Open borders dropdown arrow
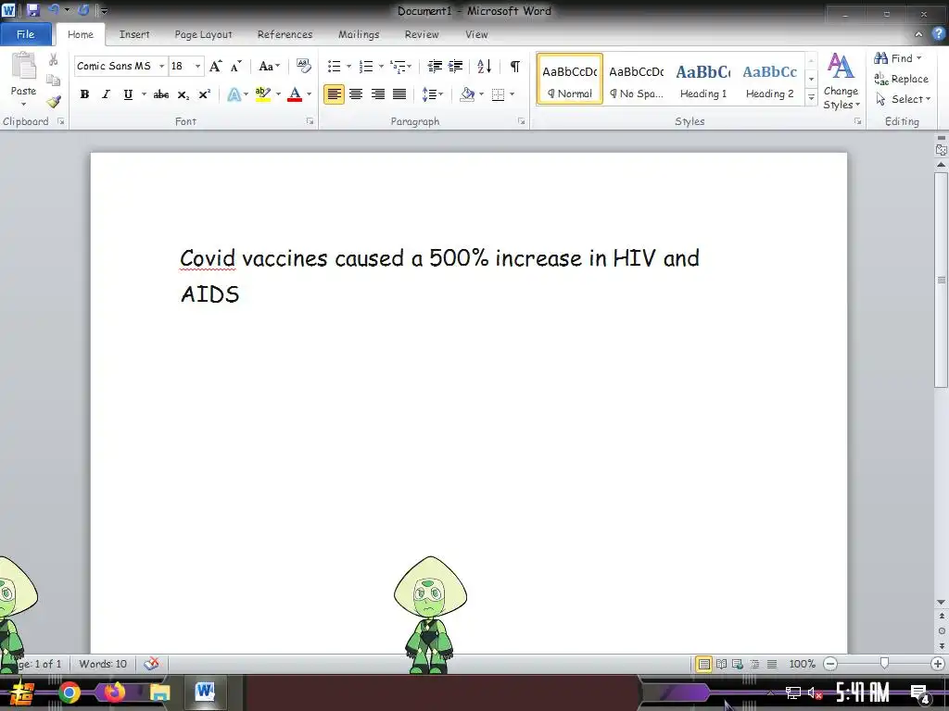 point(512,94)
